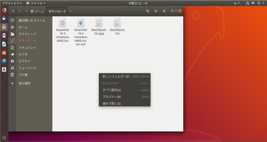This screenshot has width=267, height=142.
Task: Open the system menu arrow at top right
Action: coord(263,3)
